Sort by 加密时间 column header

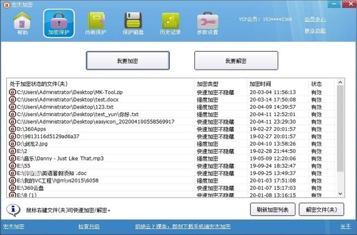[x=260, y=84]
